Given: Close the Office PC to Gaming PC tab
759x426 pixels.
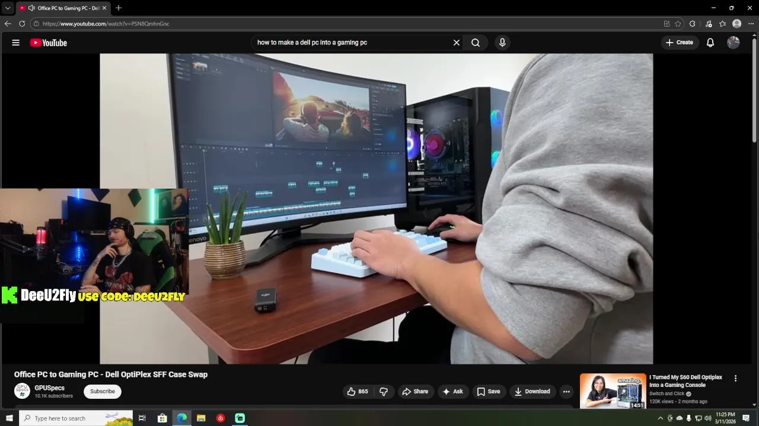Looking at the screenshot, I should pos(104,8).
